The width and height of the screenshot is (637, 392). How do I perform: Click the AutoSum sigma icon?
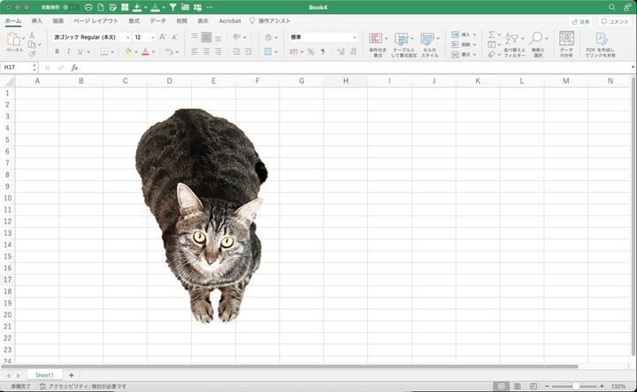click(x=492, y=35)
